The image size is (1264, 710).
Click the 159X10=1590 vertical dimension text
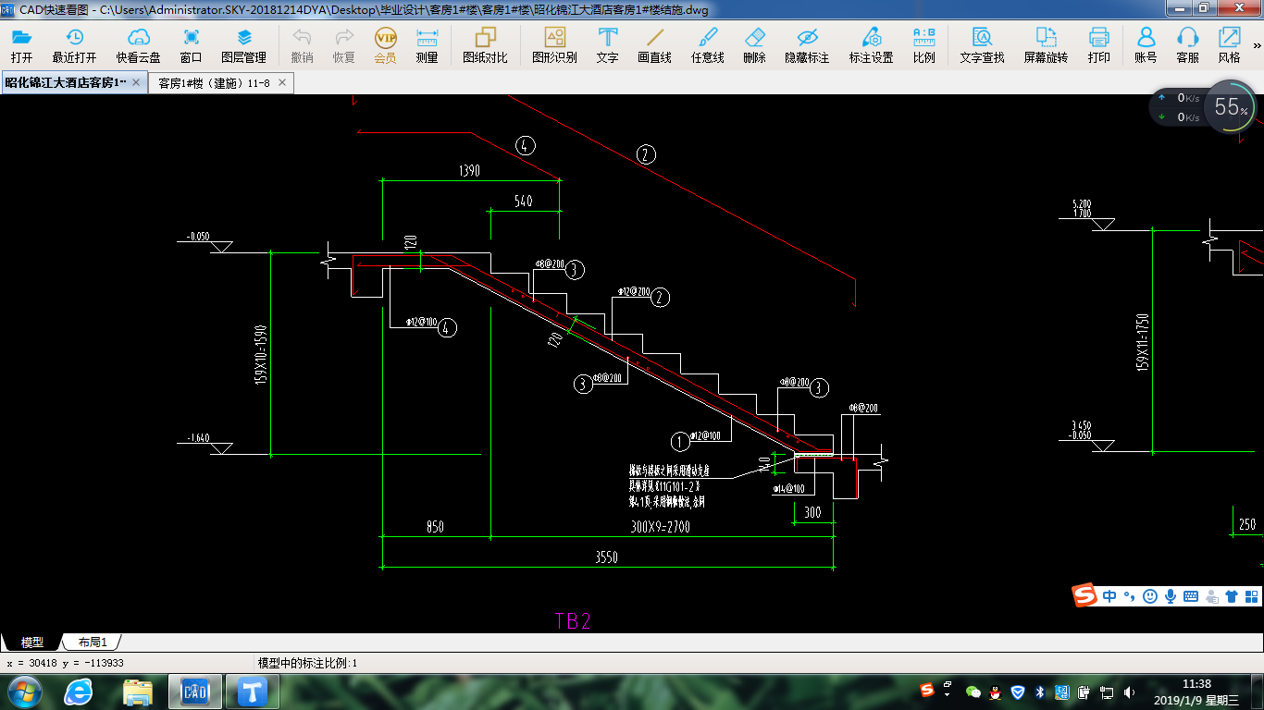point(260,354)
